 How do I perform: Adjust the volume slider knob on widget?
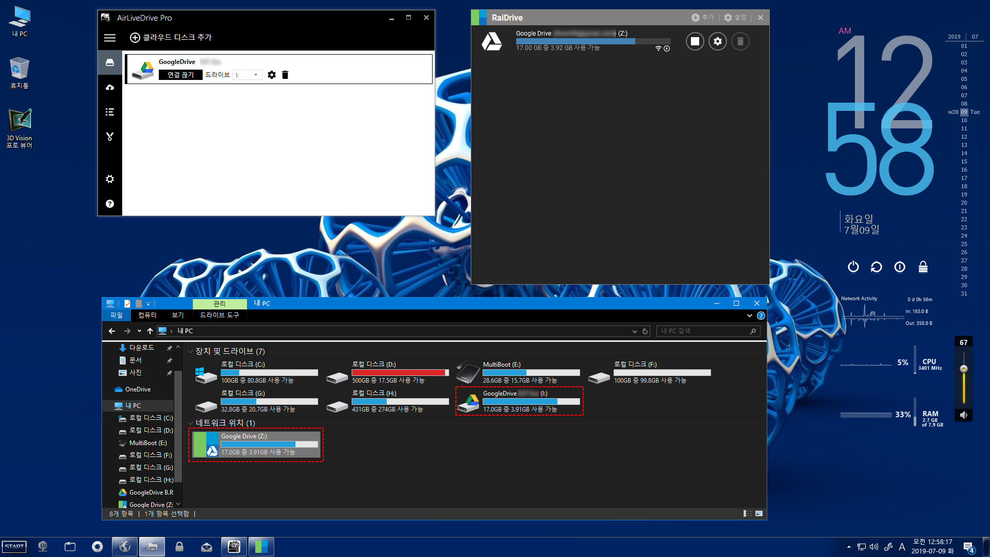[x=964, y=369]
